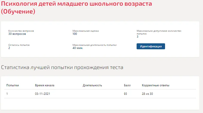Click the Корректные ответы column header

156,85
